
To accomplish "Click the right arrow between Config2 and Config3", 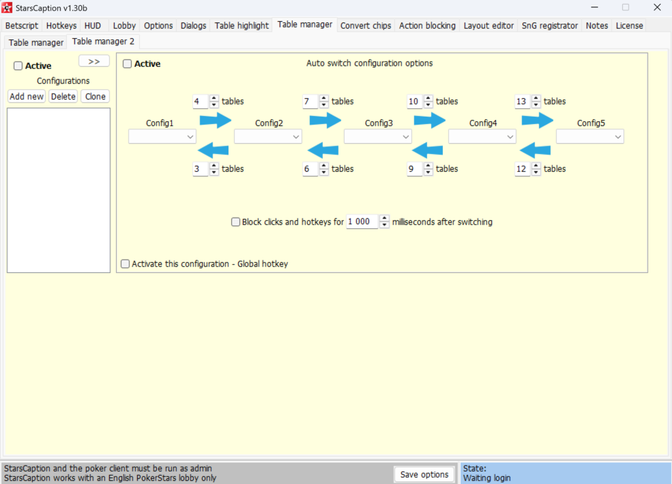I will click(325, 121).
